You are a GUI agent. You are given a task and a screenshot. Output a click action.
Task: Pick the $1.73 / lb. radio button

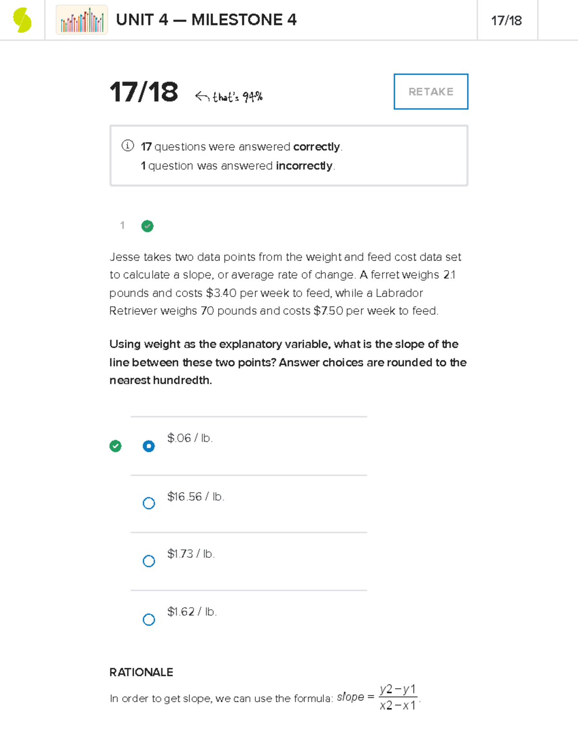[x=149, y=561]
